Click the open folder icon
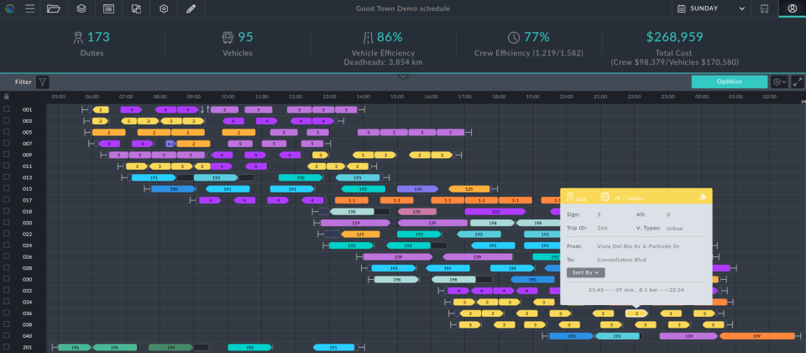This screenshot has height=353, width=806. (x=54, y=8)
